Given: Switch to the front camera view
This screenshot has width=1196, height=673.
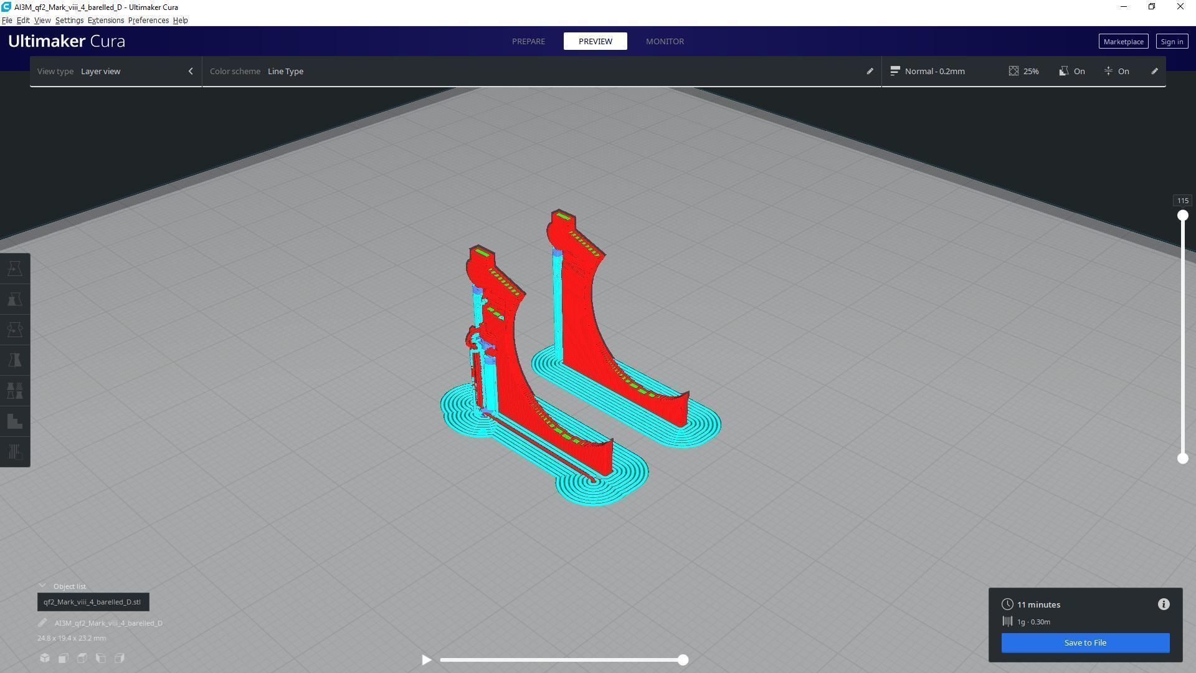Looking at the screenshot, I should [x=64, y=658].
